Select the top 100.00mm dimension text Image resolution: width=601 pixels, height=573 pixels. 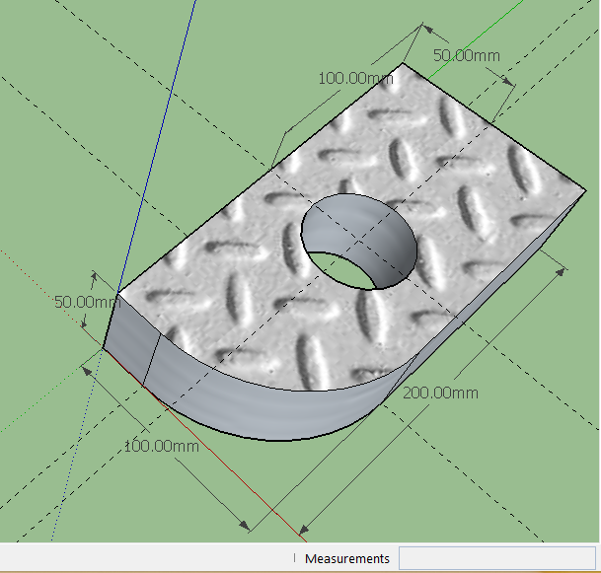(x=355, y=77)
